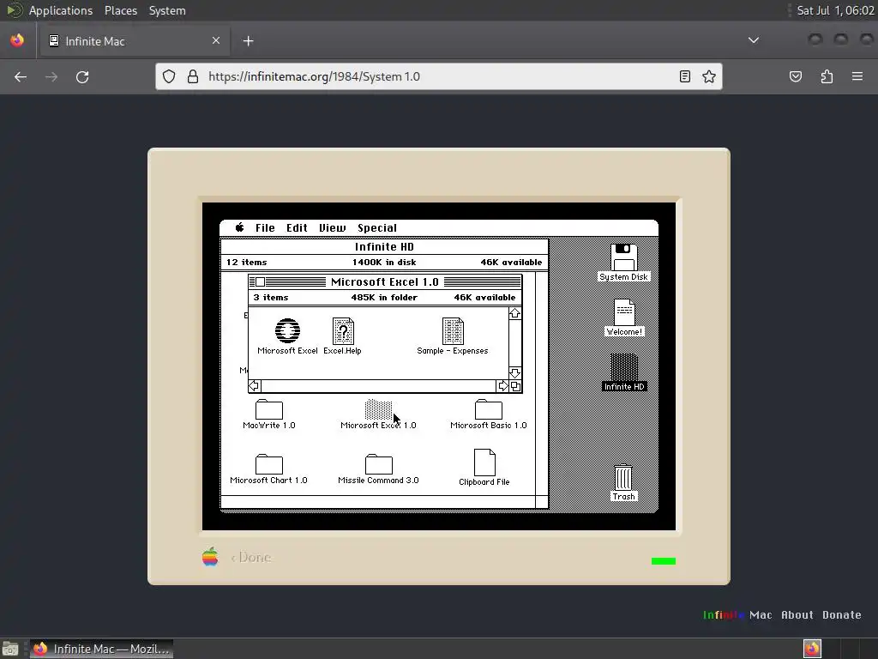Select the System Disk floppy icon
Viewport: 878px width, 659px height.
[x=624, y=257]
